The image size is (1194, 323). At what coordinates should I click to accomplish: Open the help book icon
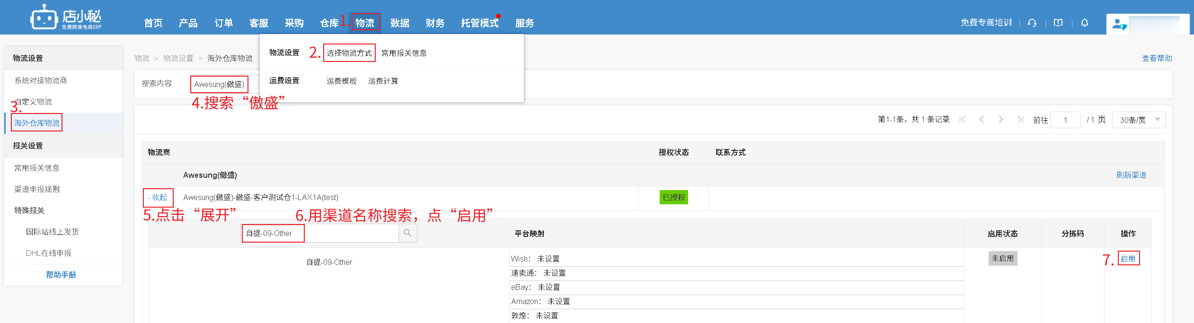tap(1058, 23)
